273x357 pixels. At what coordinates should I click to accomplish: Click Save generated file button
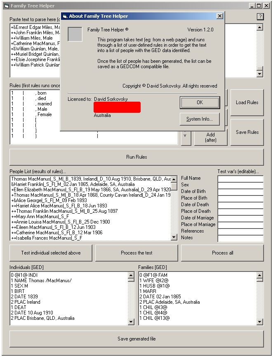pos(136,339)
